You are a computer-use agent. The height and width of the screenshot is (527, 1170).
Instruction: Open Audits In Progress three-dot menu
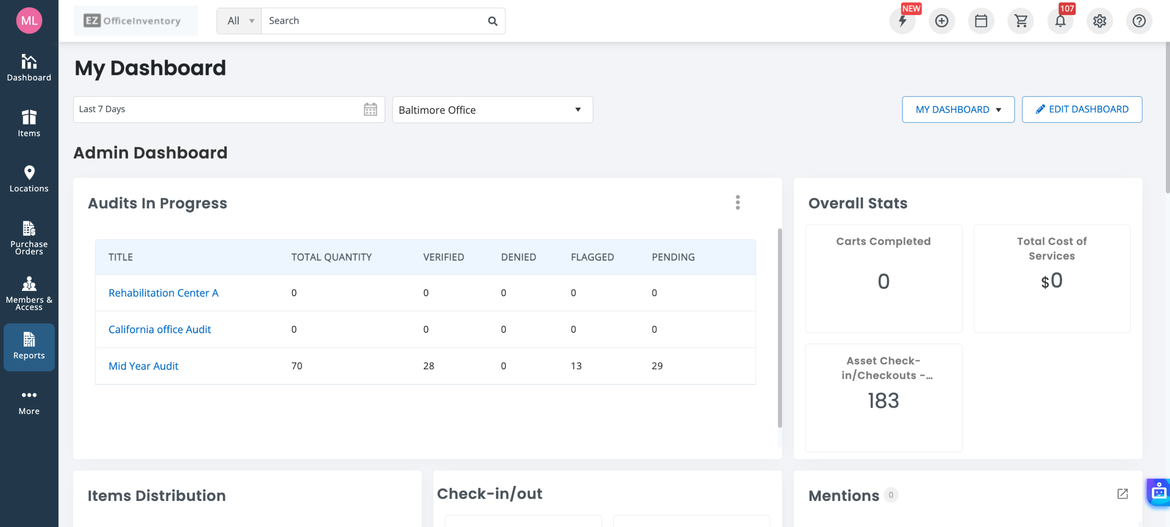[737, 202]
